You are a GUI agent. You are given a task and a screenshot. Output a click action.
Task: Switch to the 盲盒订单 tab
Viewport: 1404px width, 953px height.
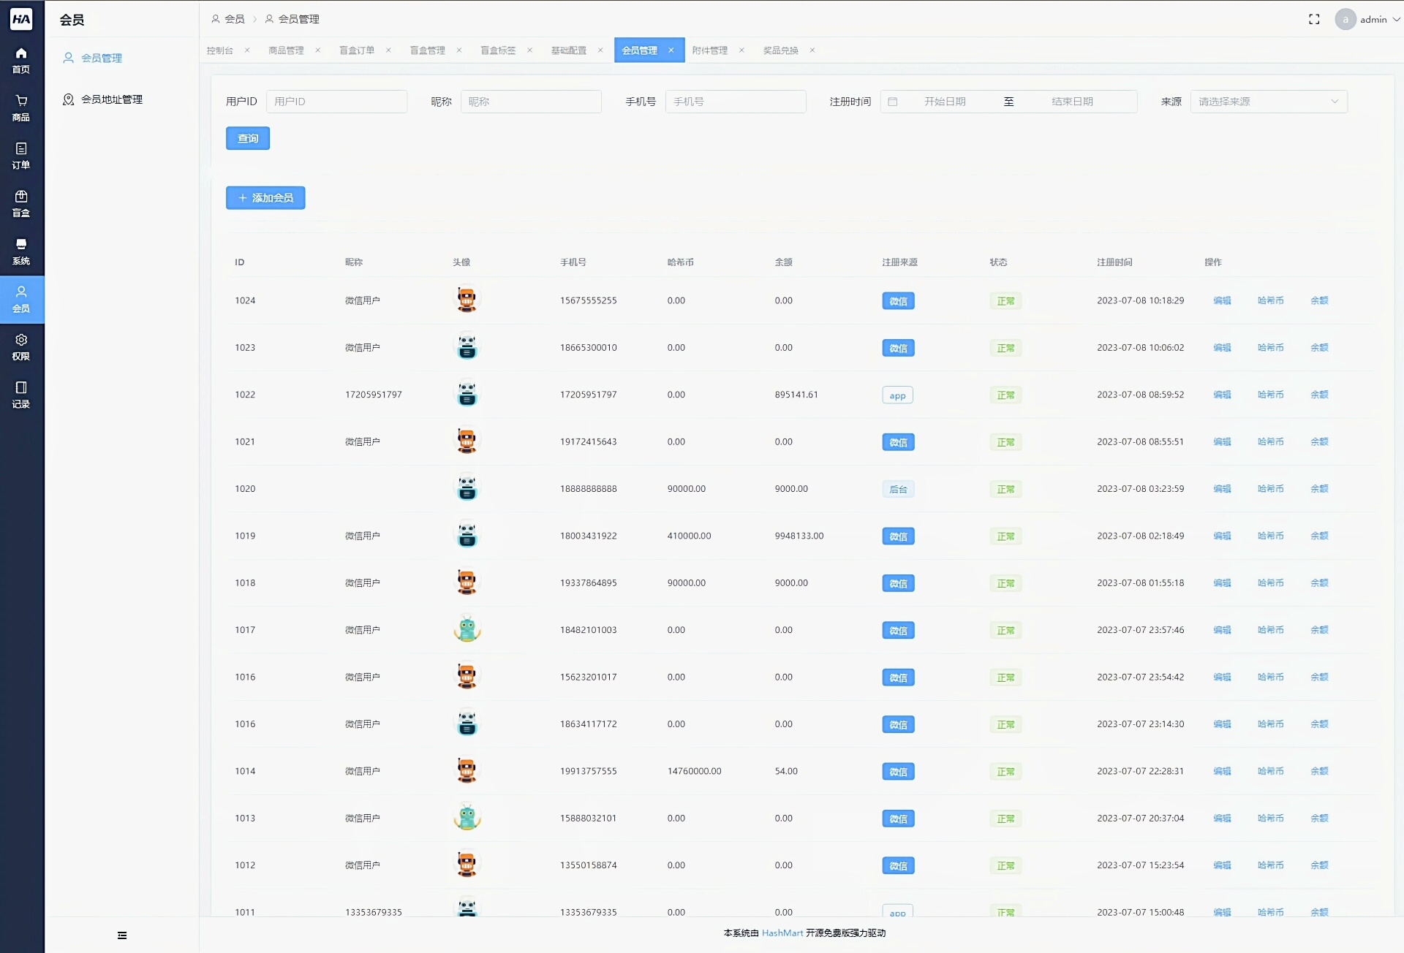pyautogui.click(x=357, y=50)
